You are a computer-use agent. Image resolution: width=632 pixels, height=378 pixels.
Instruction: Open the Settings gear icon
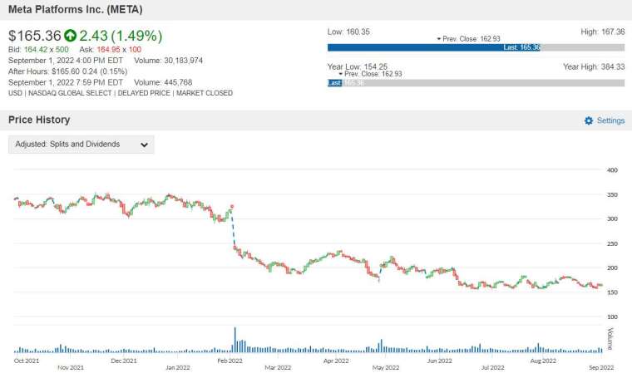pos(589,120)
